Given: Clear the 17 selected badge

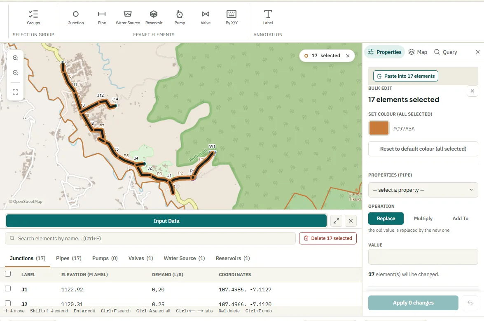Looking at the screenshot, I should [x=348, y=56].
